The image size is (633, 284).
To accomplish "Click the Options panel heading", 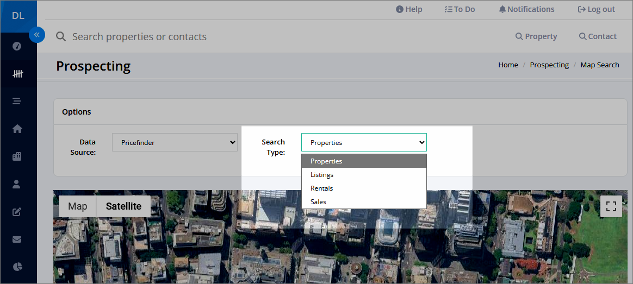I will pos(76,111).
